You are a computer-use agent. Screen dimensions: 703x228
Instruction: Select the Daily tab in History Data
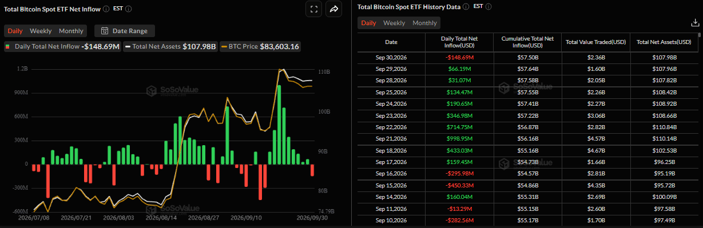pos(369,23)
